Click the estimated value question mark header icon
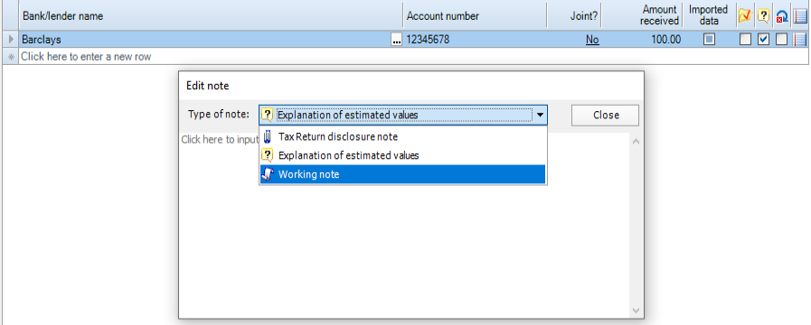This screenshot has width=811, height=325. tap(763, 16)
